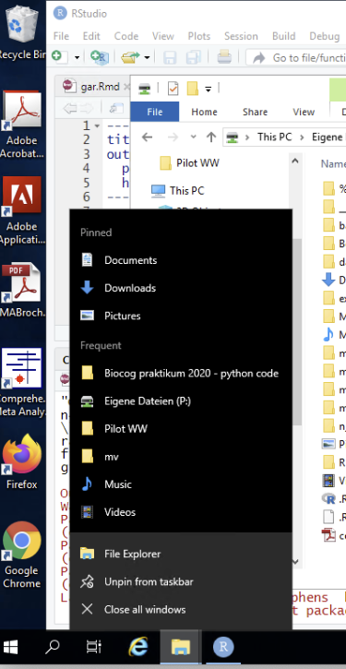Open the RStudio View menu

coord(163,36)
